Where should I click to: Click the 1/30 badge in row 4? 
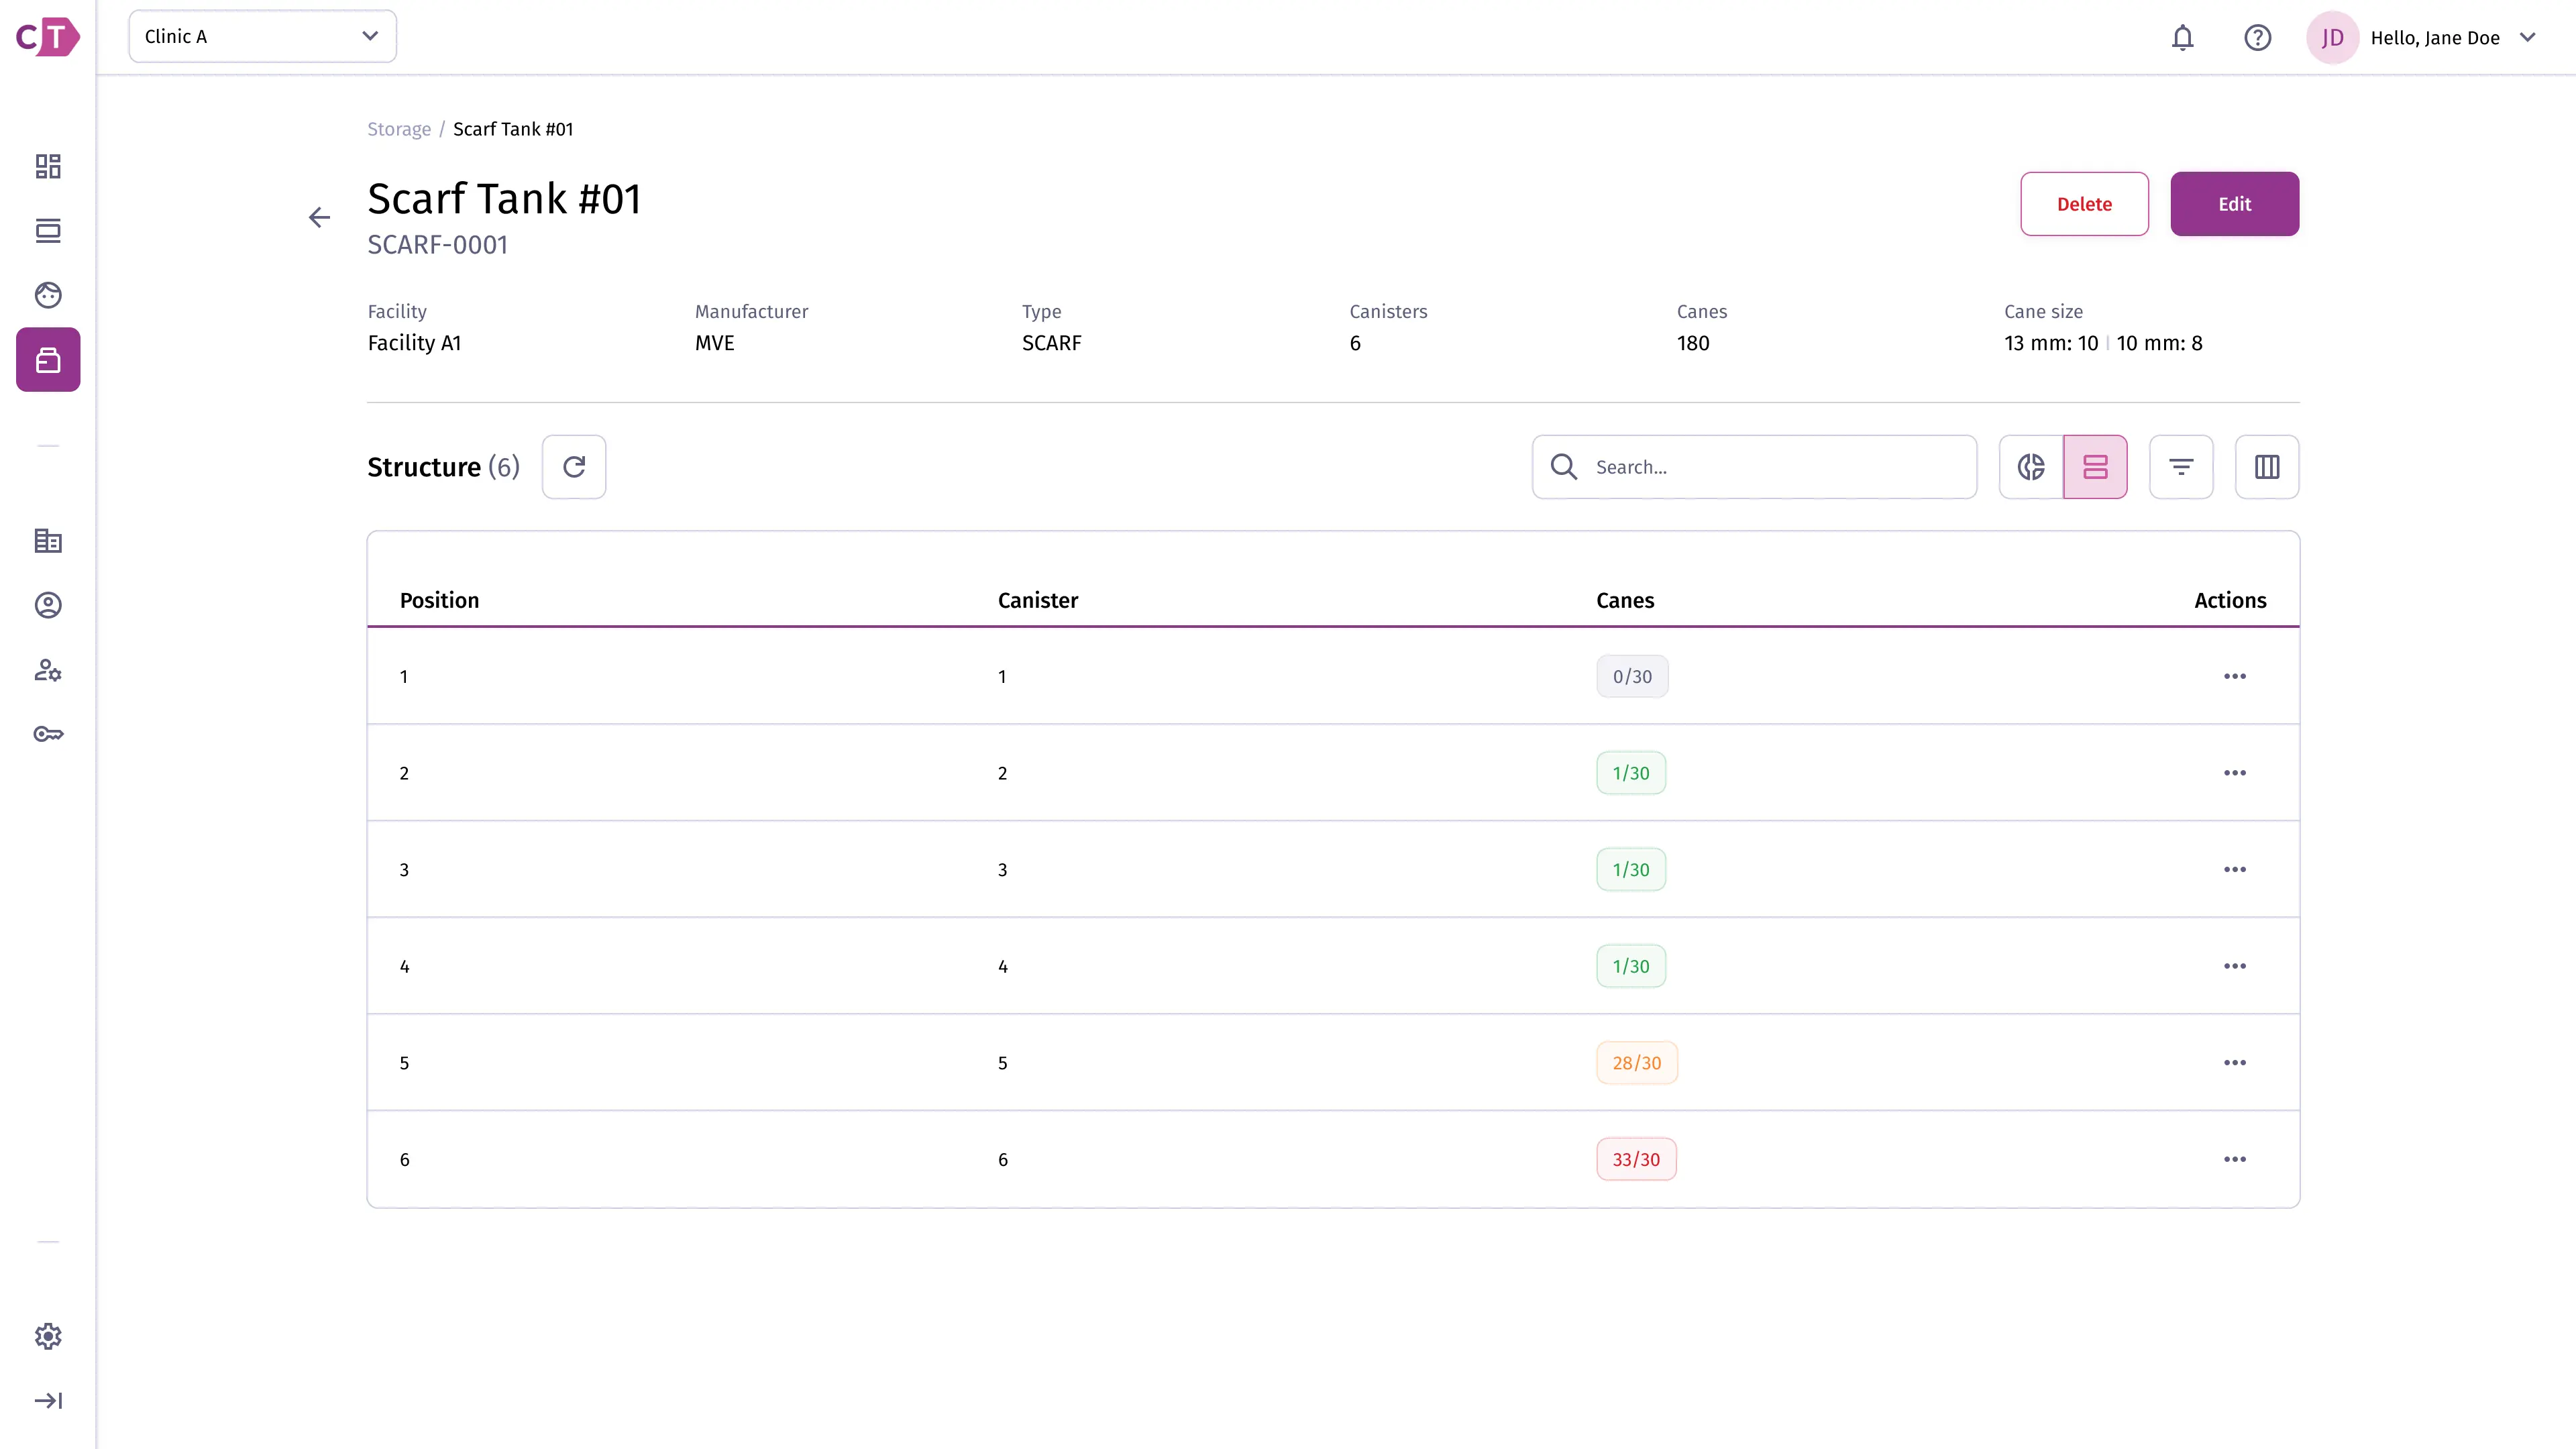(1631, 966)
